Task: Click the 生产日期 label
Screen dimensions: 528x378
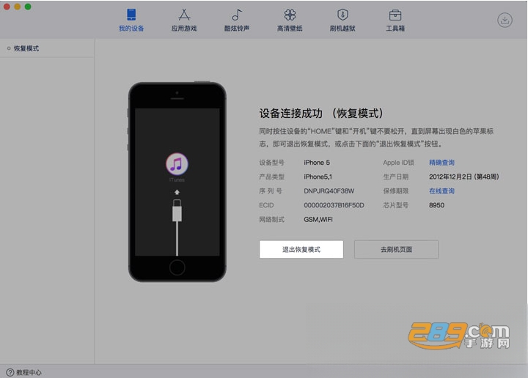Action: (x=396, y=177)
